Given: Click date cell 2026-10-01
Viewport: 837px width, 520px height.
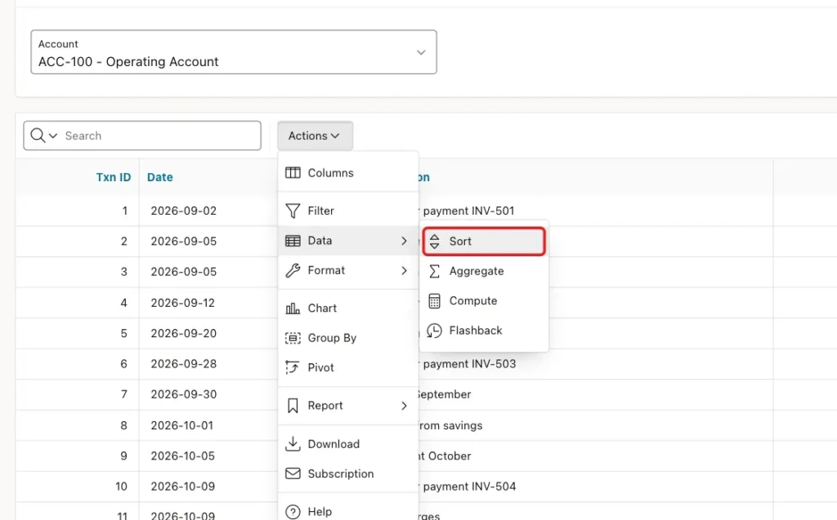Looking at the screenshot, I should 182,425.
